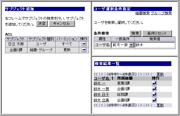Click the 条件リセット button
This screenshot has width=180, height=116.
pyautogui.click(x=157, y=33)
